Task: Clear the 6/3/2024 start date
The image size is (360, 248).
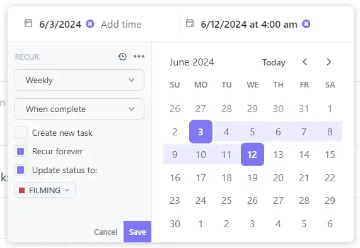Action: click(90, 24)
